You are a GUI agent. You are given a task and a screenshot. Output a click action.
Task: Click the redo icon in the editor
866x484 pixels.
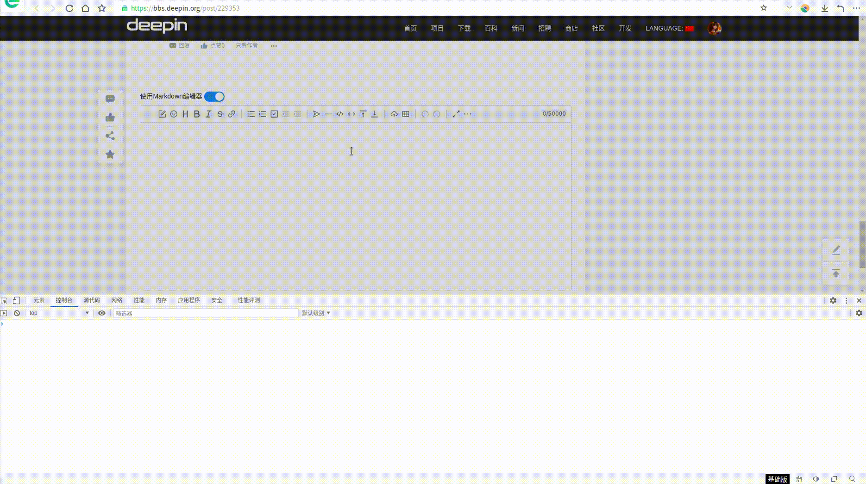coord(437,114)
